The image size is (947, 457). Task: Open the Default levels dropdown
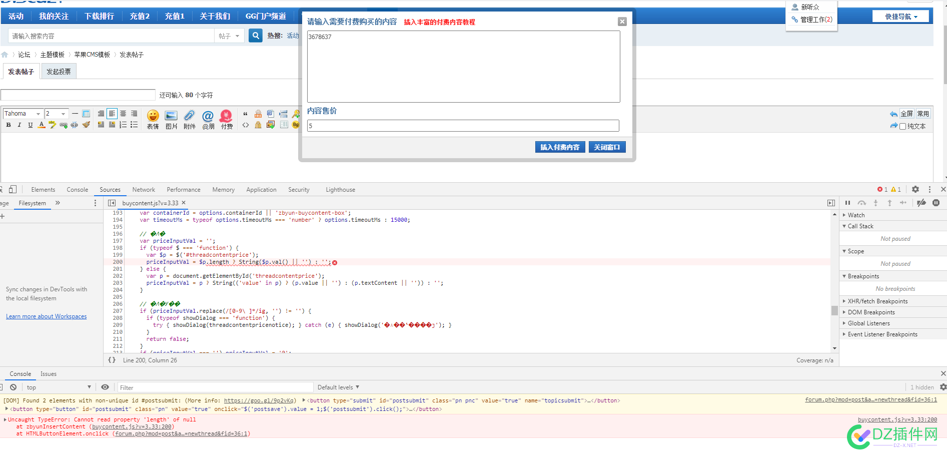[x=338, y=387]
